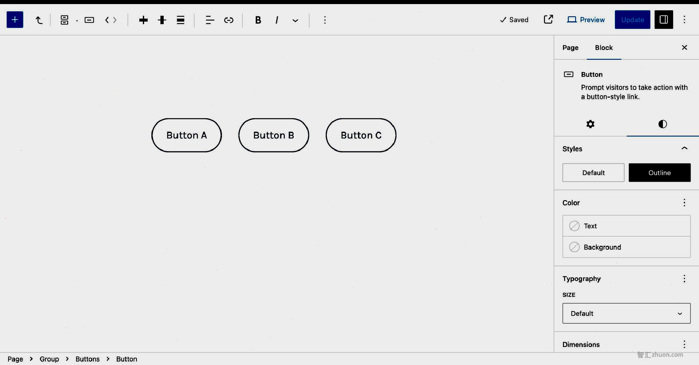Move button right with the arrow
The image size is (699, 365).
point(115,20)
